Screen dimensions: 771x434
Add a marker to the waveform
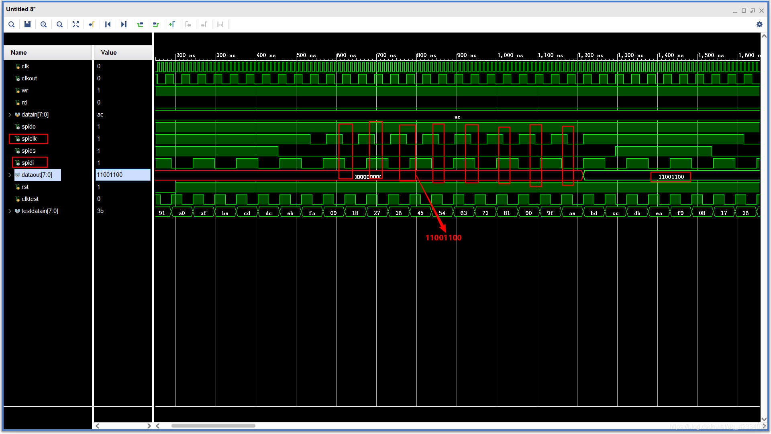(172, 25)
